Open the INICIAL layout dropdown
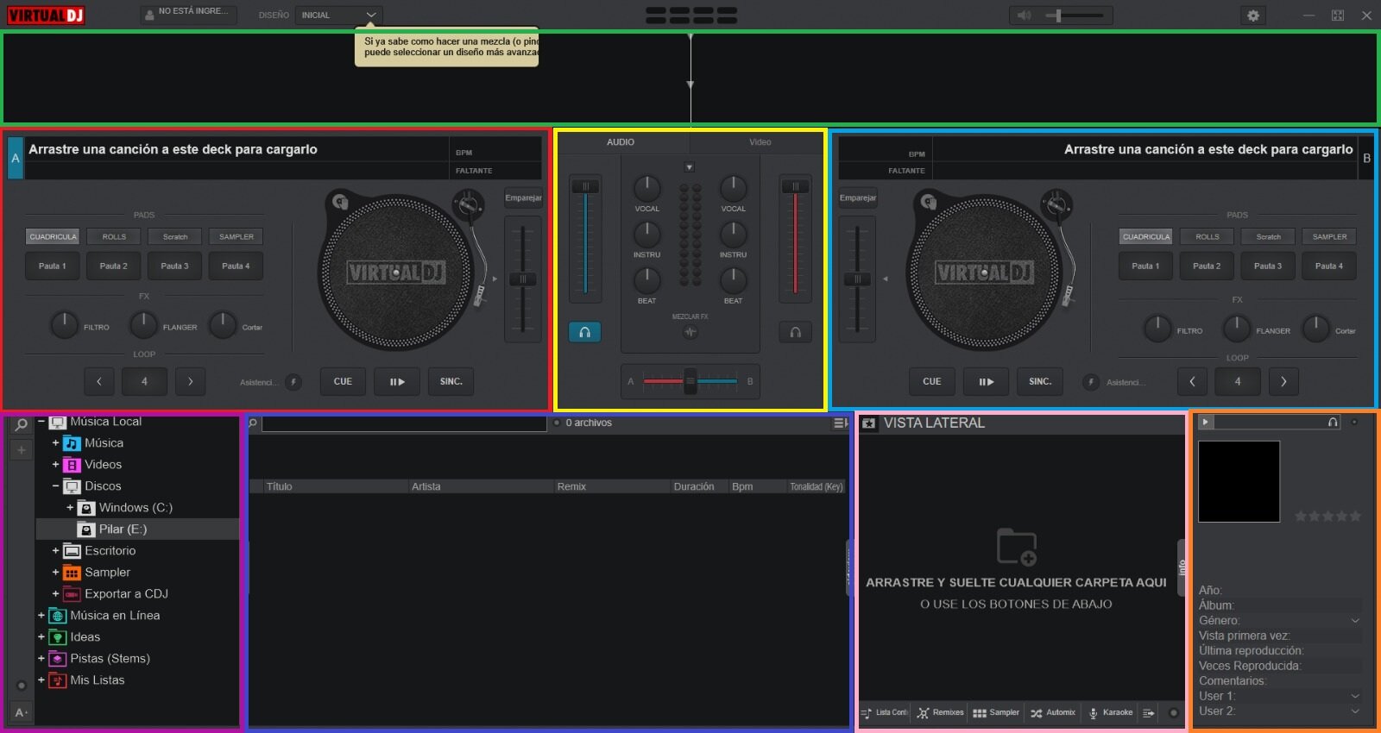The height and width of the screenshot is (733, 1381). coord(338,15)
